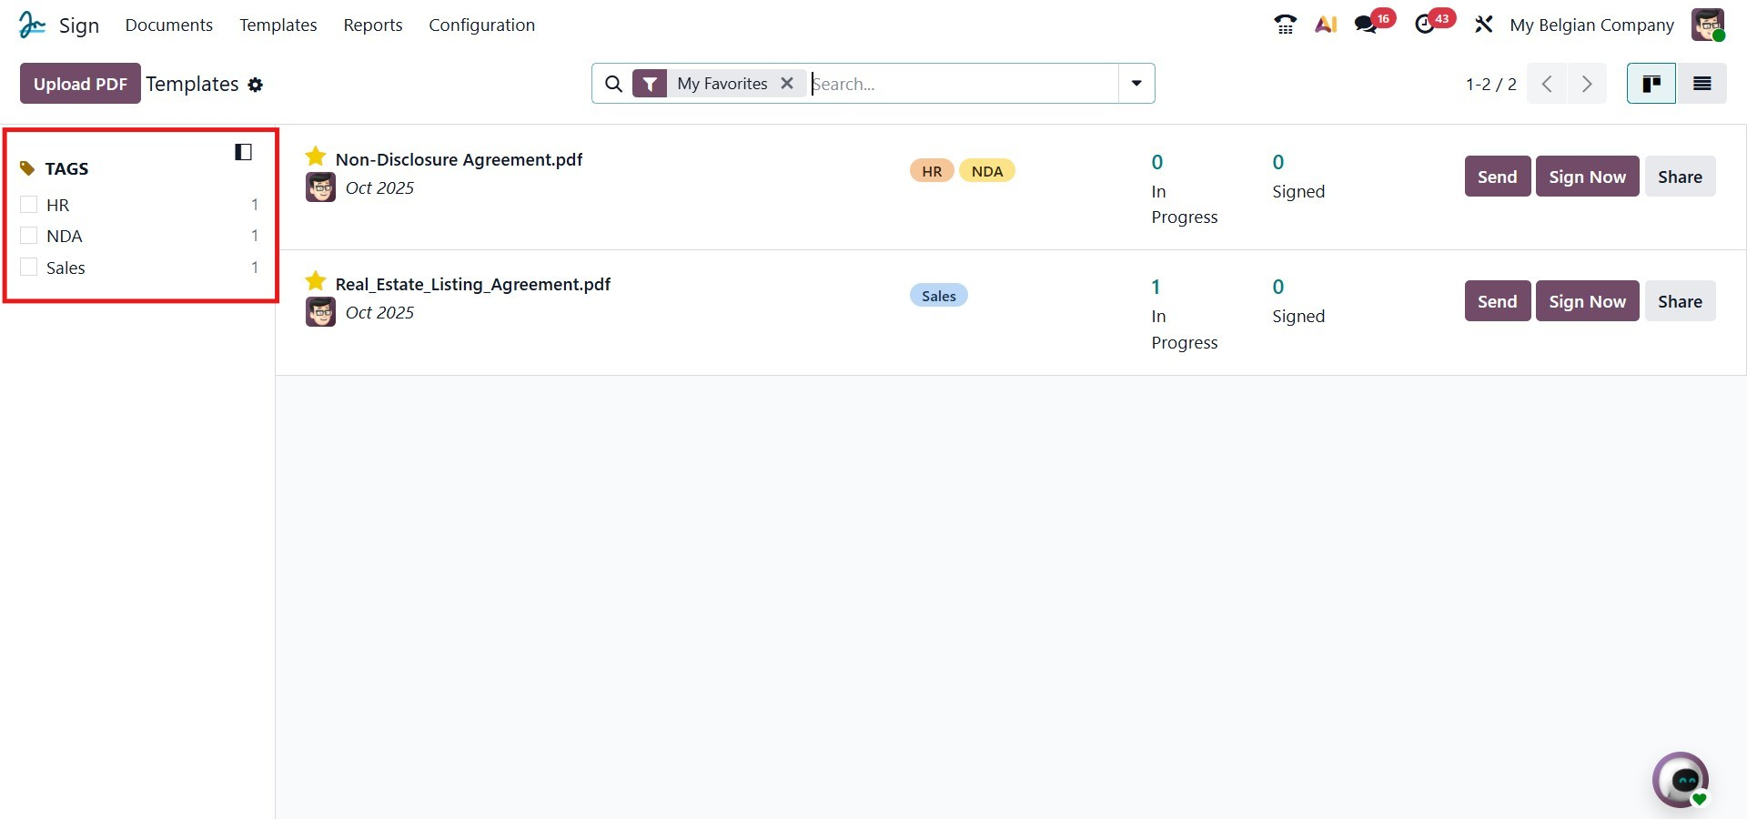Remove the My Favorites filter
The width and height of the screenshot is (1747, 819).
coord(787,84)
